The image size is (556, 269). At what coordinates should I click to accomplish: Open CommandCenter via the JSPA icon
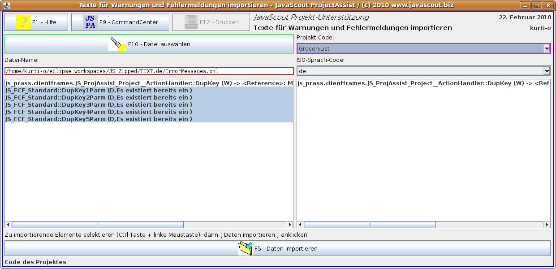coord(90,22)
